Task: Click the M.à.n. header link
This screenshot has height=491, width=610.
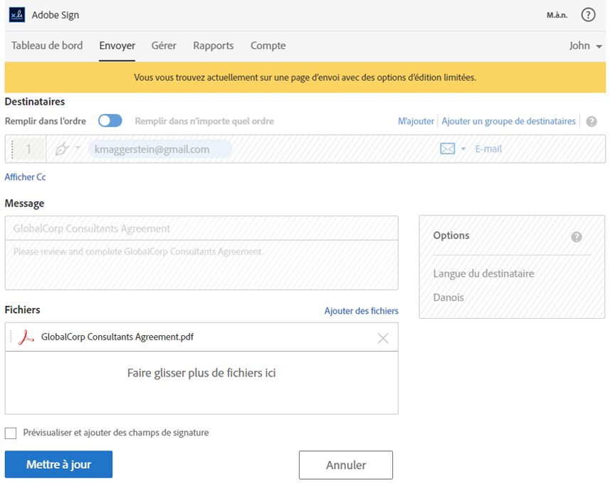Action: 557,15
